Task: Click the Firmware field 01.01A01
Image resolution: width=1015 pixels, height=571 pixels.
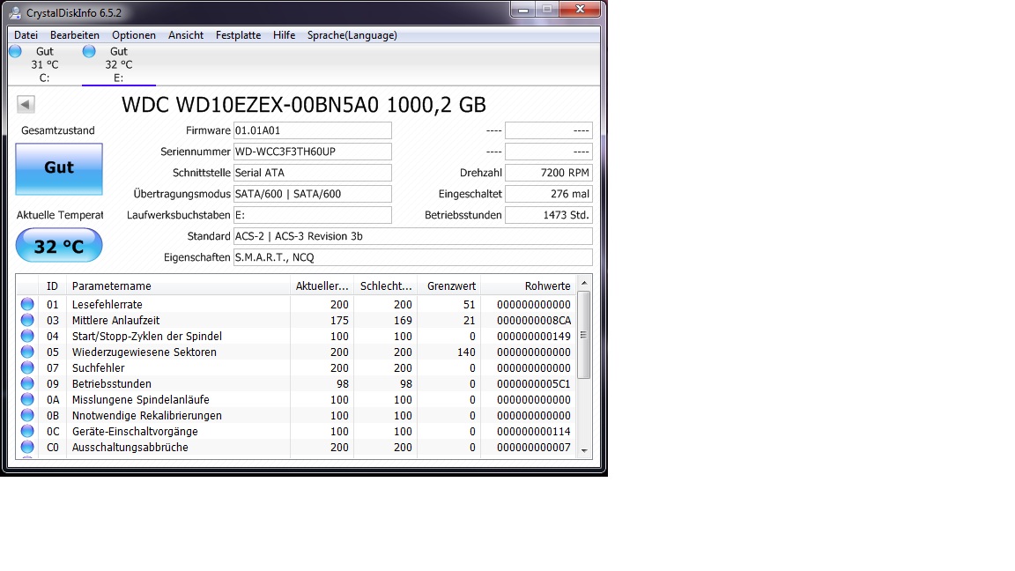Action: click(x=313, y=130)
